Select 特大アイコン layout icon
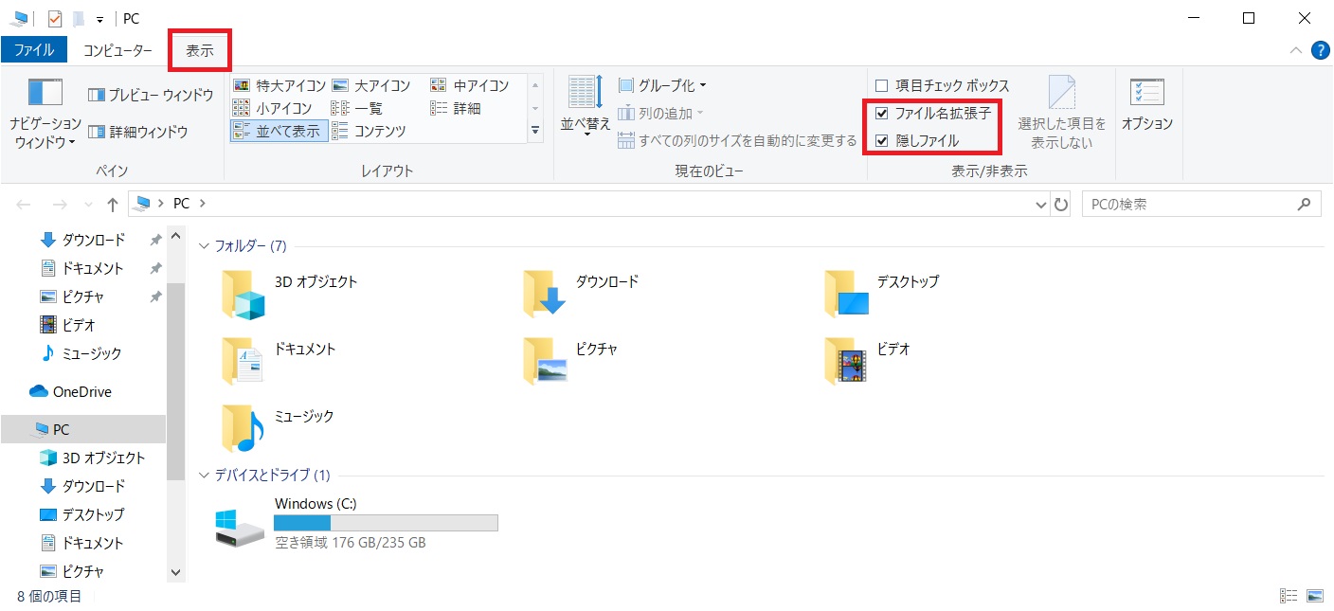Image resolution: width=1334 pixels, height=611 pixels. coord(242,85)
